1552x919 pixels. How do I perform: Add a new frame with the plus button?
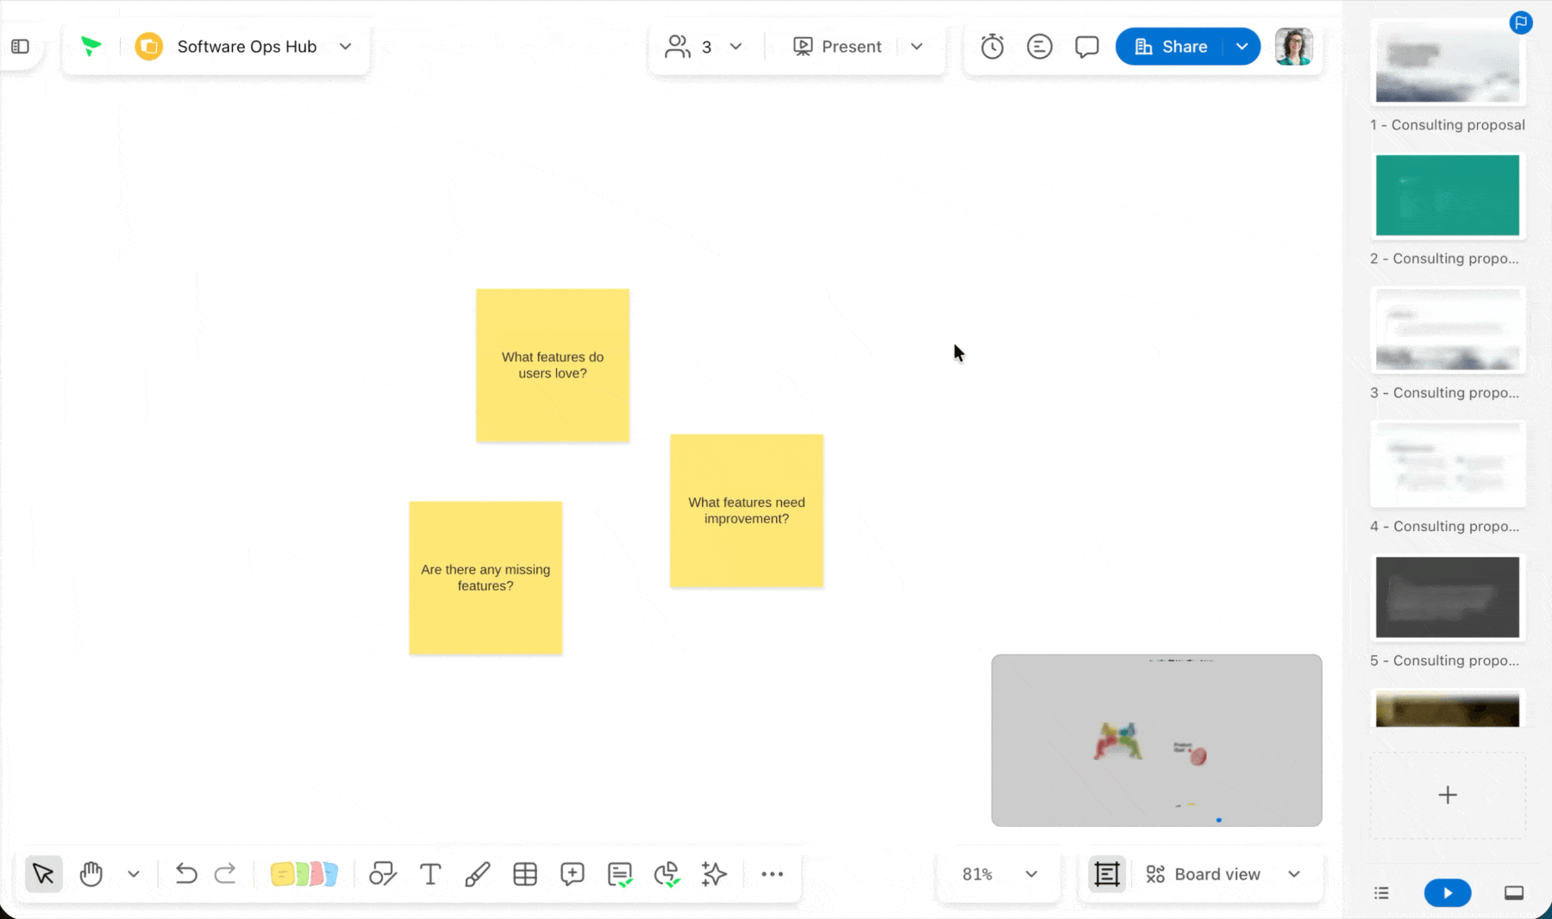coord(1448,795)
